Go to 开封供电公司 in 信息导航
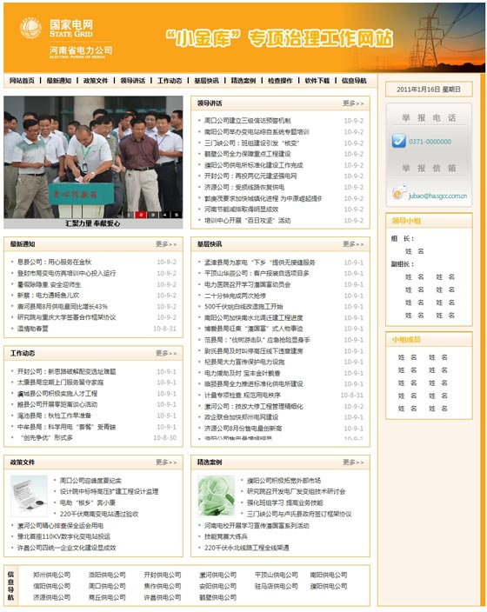This screenshot has width=487, height=612. [x=163, y=575]
